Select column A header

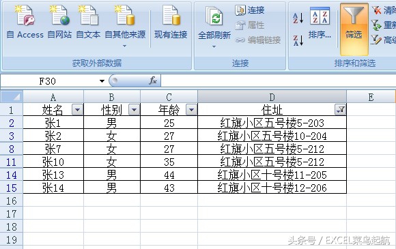[x=53, y=97]
